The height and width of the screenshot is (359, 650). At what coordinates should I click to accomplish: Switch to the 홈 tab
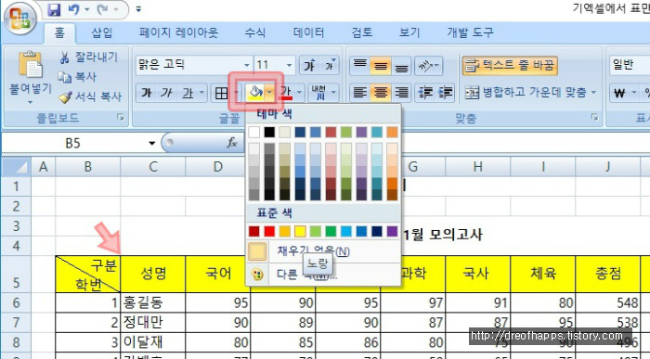tap(59, 32)
